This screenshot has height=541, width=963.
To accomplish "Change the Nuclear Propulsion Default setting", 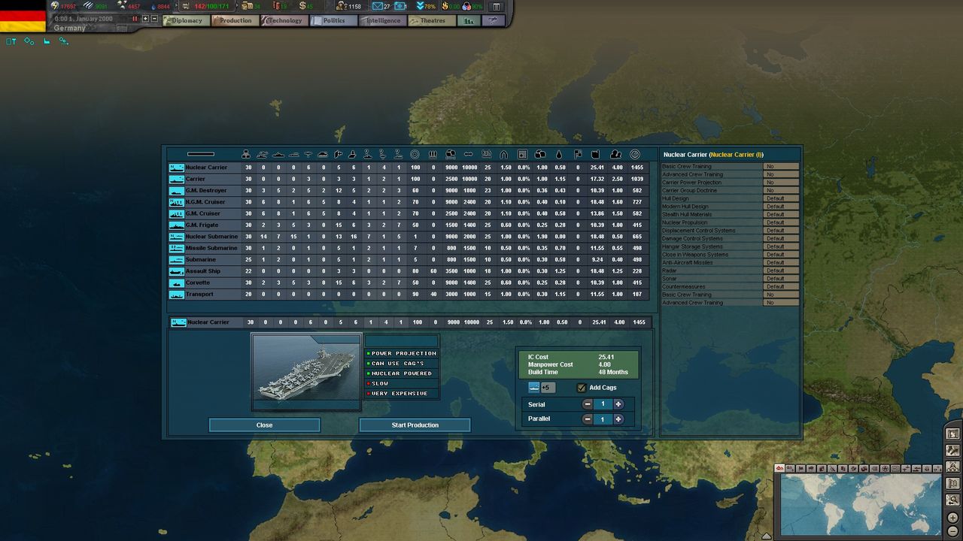I will point(781,222).
